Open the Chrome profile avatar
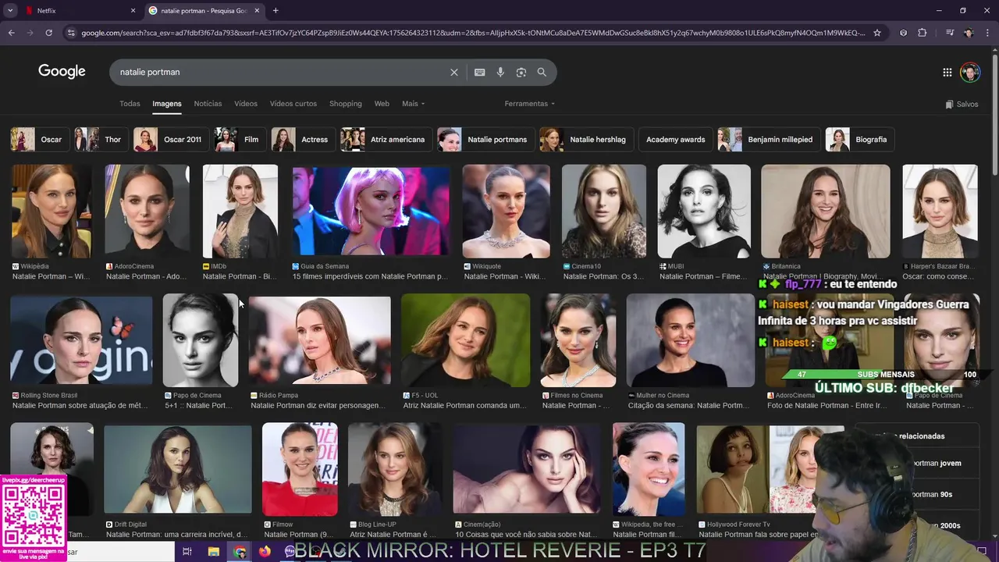The width and height of the screenshot is (999, 562). click(x=969, y=33)
